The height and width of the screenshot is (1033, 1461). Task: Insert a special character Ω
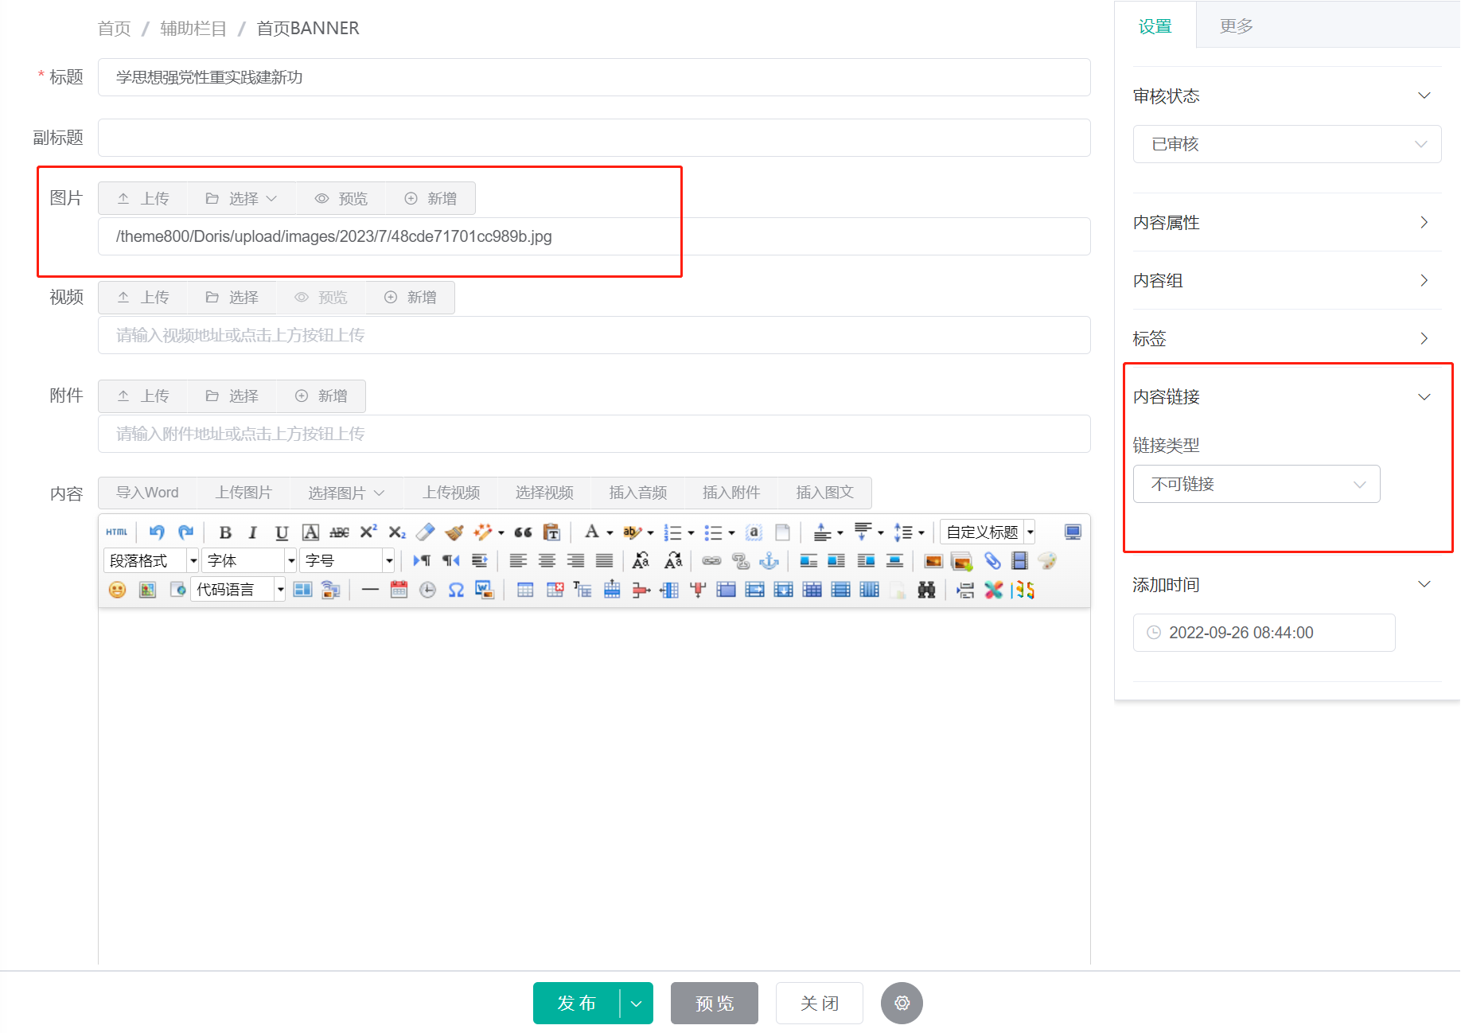pyautogui.click(x=455, y=589)
